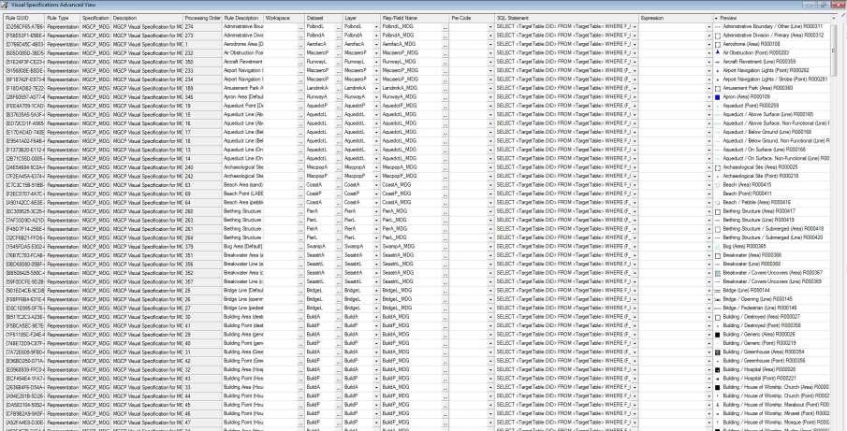
Task: Click the Berthing Structure (Area) preview symbol
Action: [x=717, y=211]
